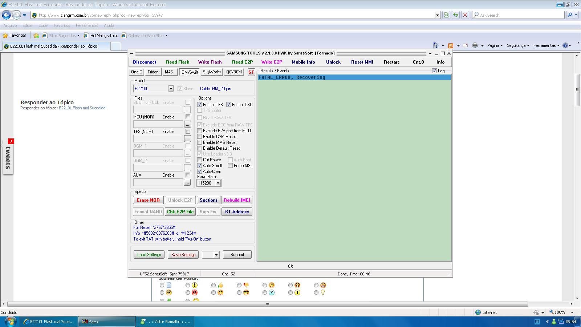
Task: Click the printer icon in command bar
Action: [475, 45]
